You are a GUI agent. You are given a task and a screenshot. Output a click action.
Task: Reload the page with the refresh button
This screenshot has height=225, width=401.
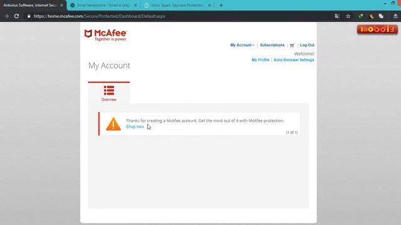pyautogui.click(x=17, y=16)
